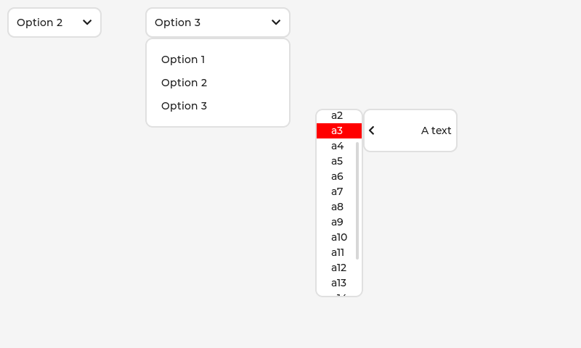Viewport: 581px width, 348px height.
Task: Pick a8 from the scrolling list
Action: [337, 207]
